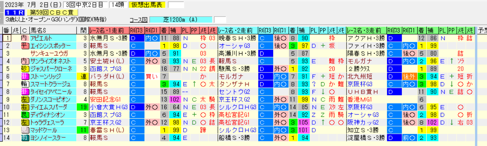This screenshot has width=487, height=146.
Task: Open パラダH(L) race cell
Action: (109, 76)
